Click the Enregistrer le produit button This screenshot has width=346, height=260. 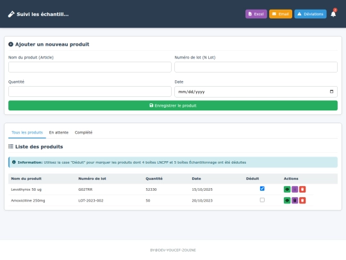tap(173, 105)
